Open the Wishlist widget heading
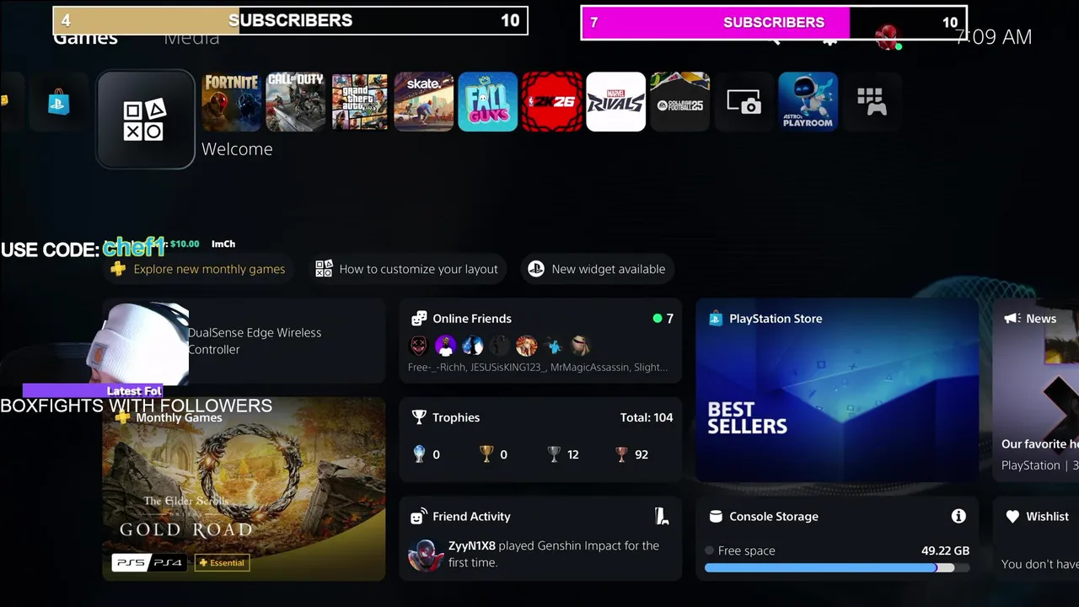The height and width of the screenshot is (607, 1079). tap(1047, 517)
